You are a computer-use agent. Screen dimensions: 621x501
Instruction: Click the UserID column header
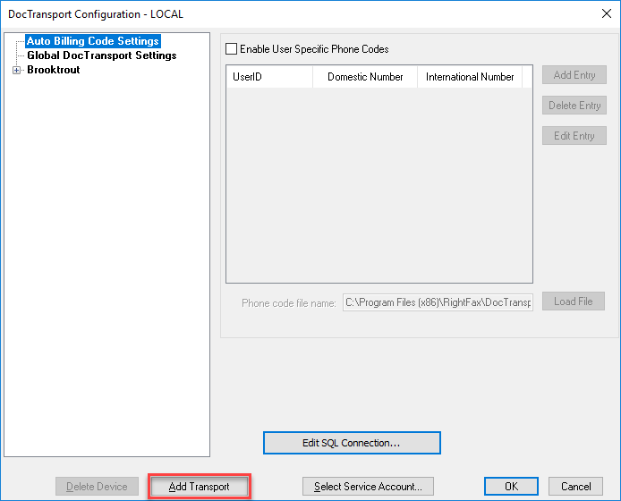click(x=268, y=77)
